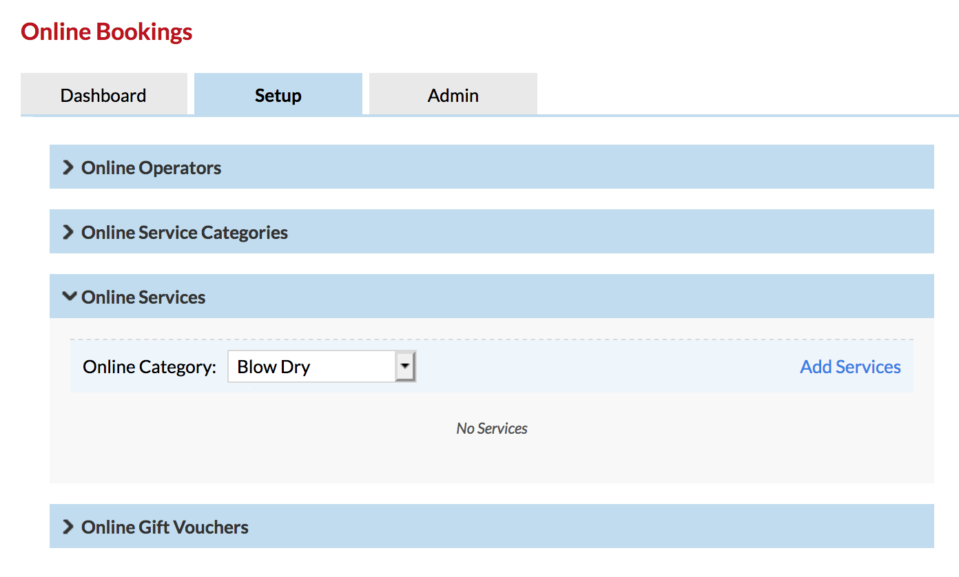Expand the Online Operators section
The width and height of the screenshot is (959, 577).
[150, 167]
